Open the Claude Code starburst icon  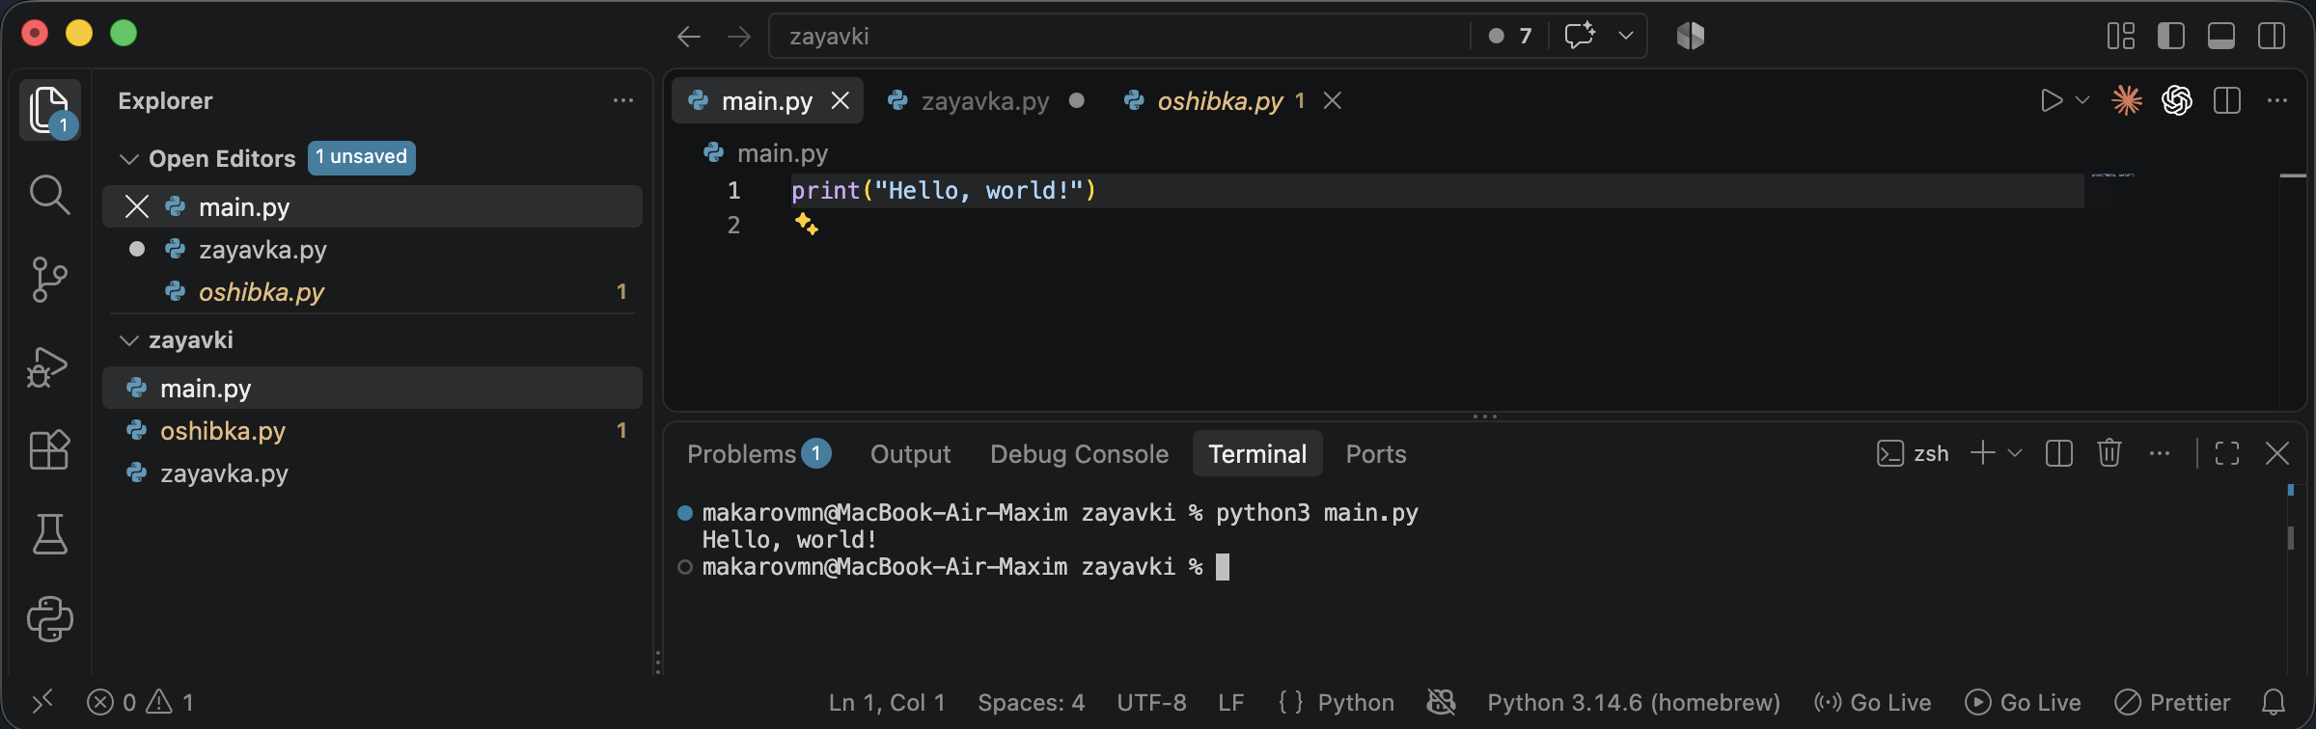coord(2127,100)
